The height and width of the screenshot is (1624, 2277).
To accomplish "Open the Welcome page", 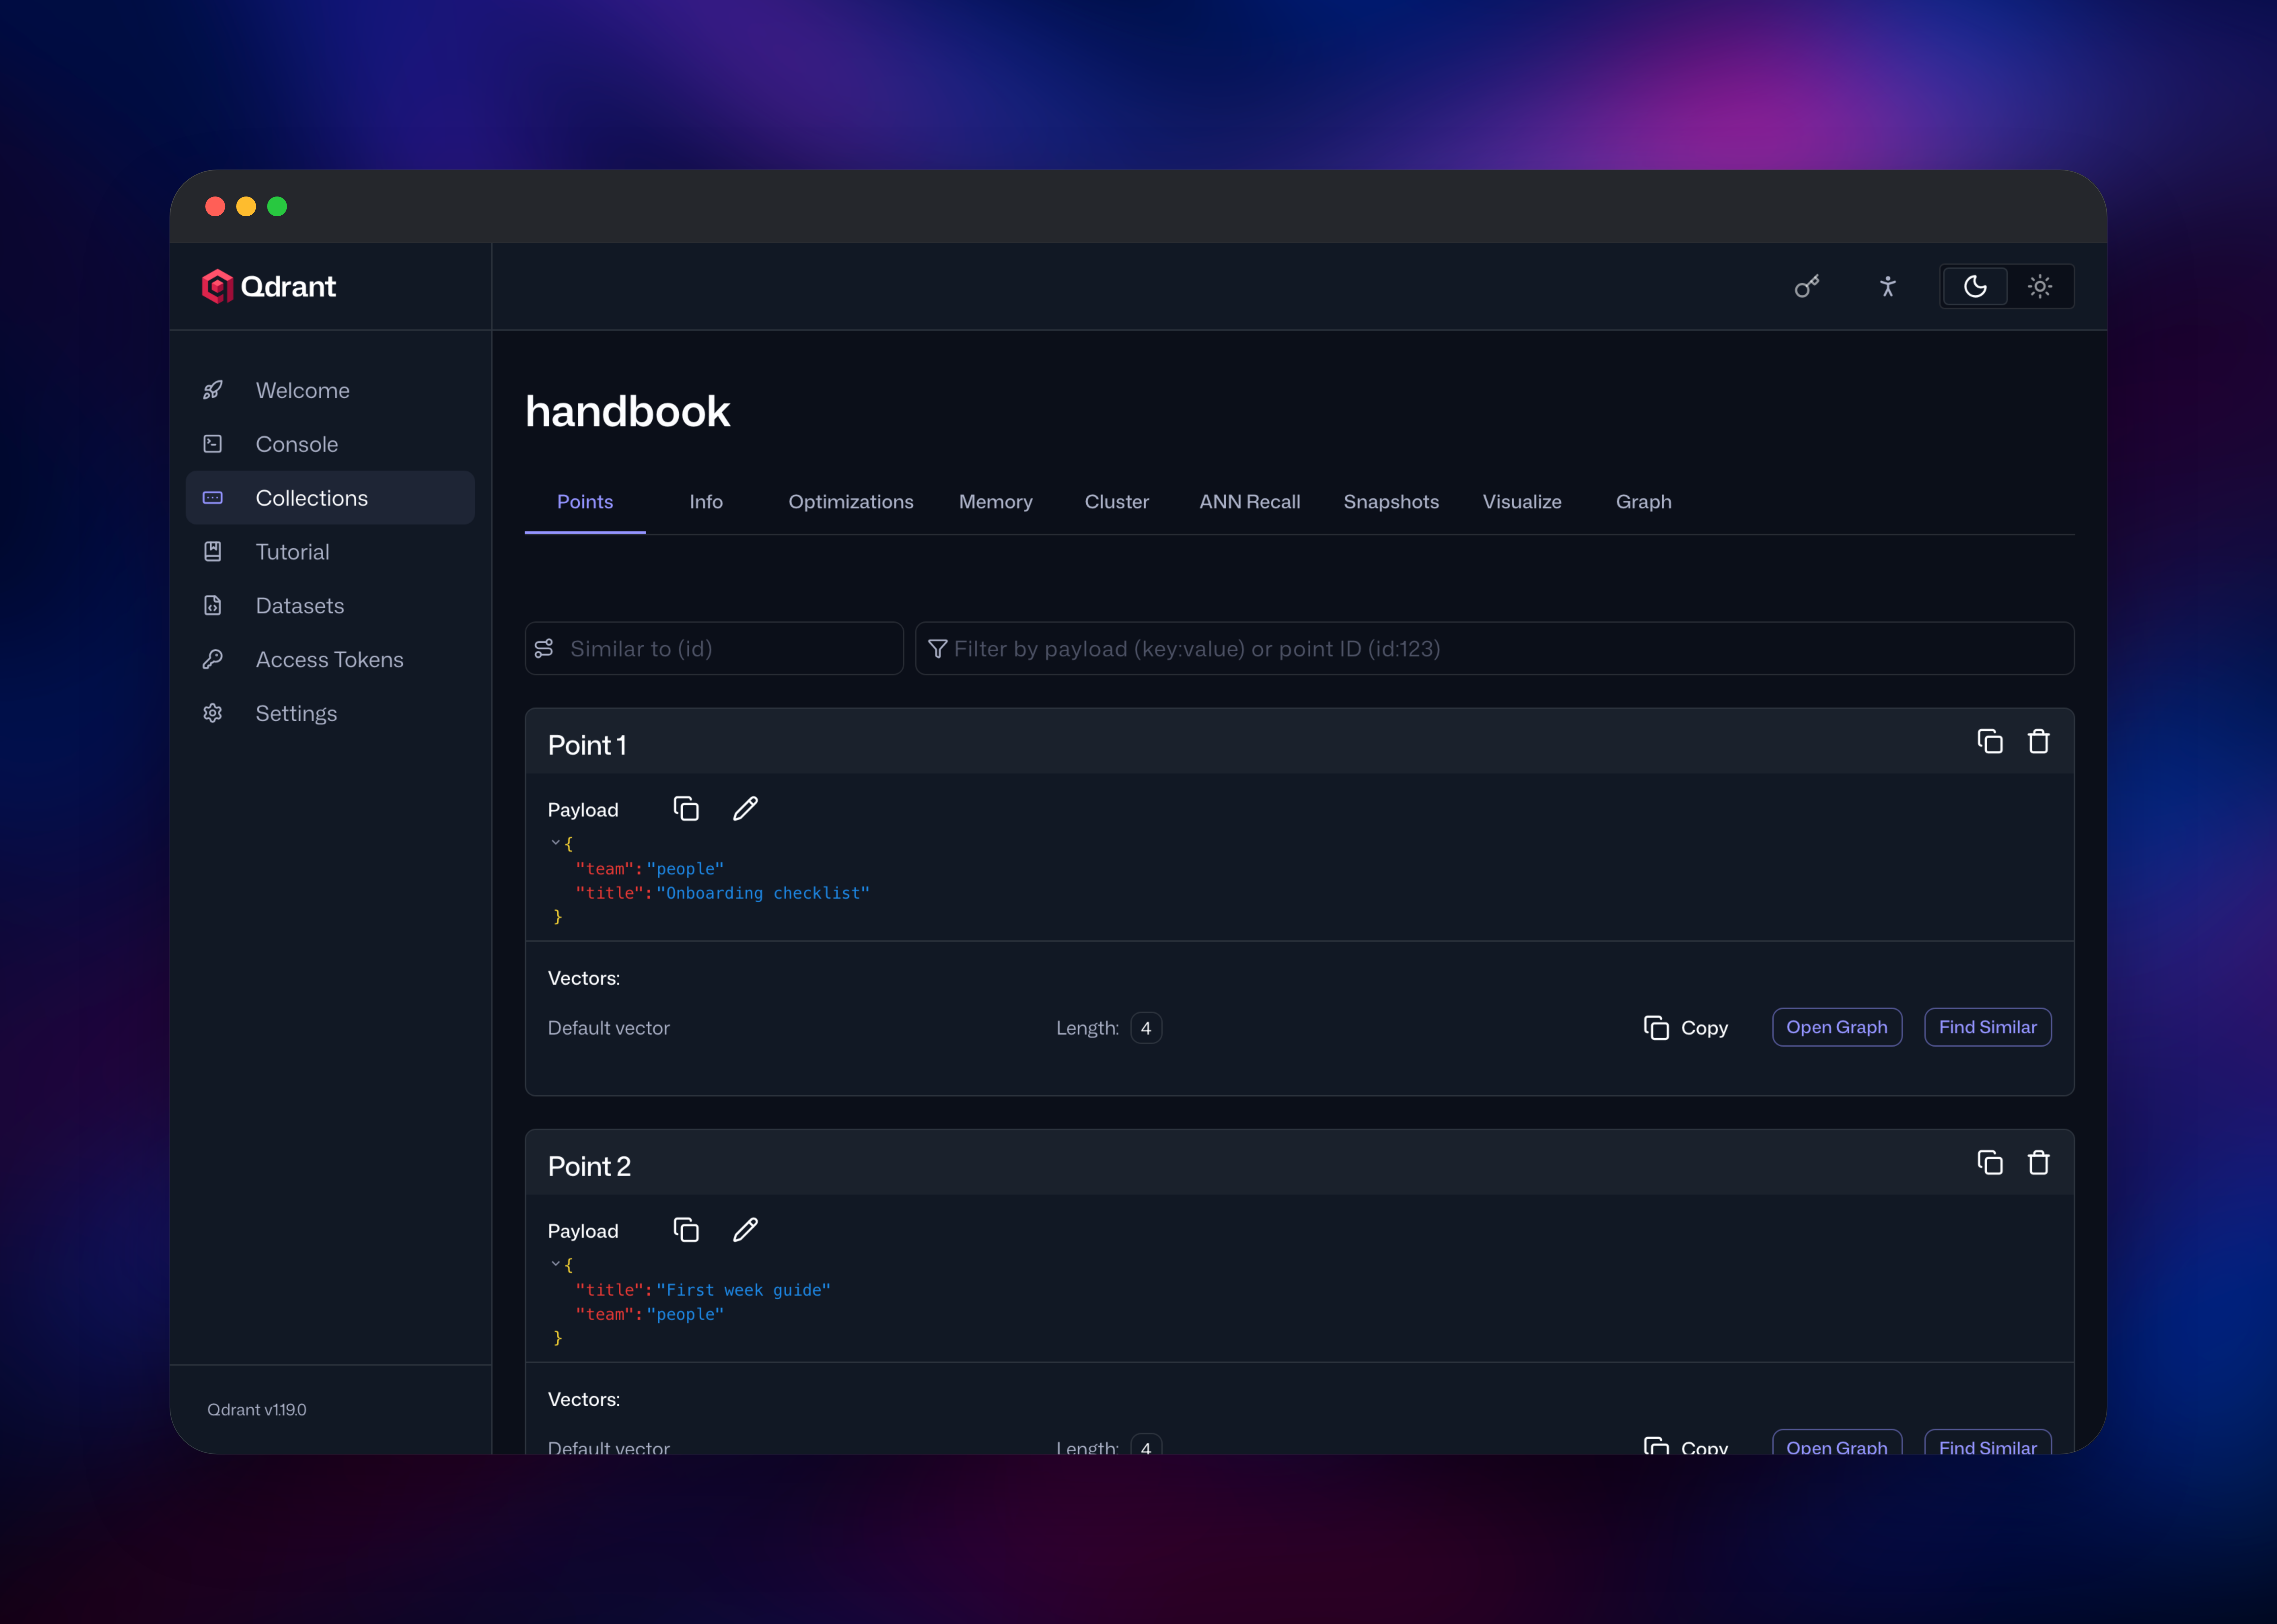I will 330,390.
